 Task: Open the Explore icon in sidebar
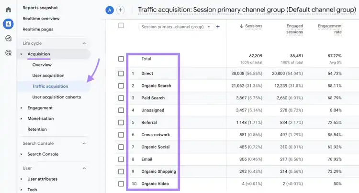coord(8,38)
